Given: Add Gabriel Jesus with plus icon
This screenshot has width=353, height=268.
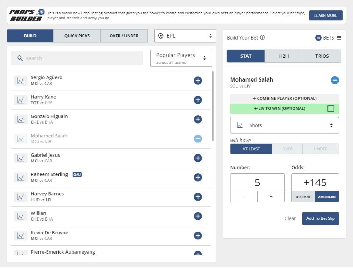Looking at the screenshot, I should (x=198, y=158).
